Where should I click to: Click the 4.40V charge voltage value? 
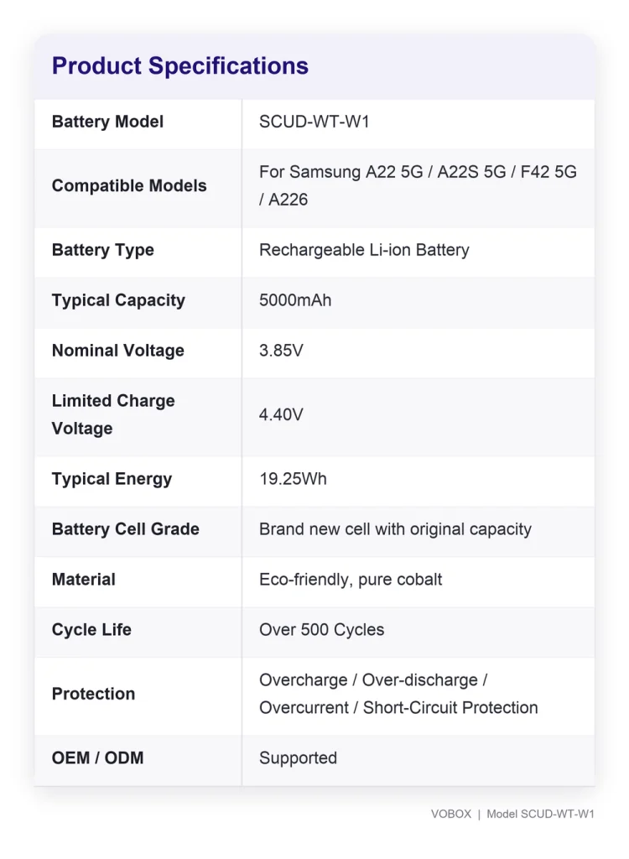281,414
